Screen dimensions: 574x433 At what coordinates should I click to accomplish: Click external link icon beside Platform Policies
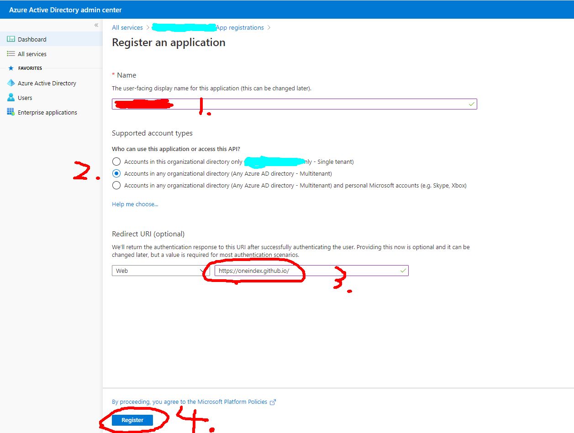point(273,402)
